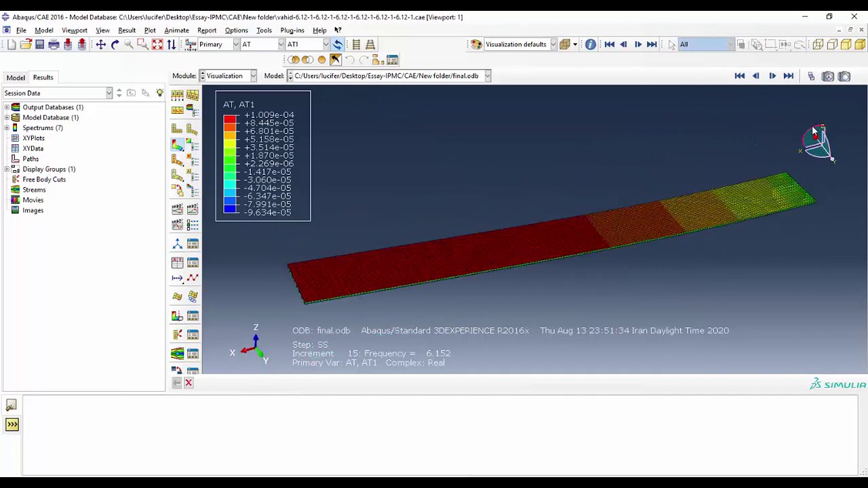Click the 3D compass view manipulator
This screenshot has height=488, width=868.
[818, 142]
